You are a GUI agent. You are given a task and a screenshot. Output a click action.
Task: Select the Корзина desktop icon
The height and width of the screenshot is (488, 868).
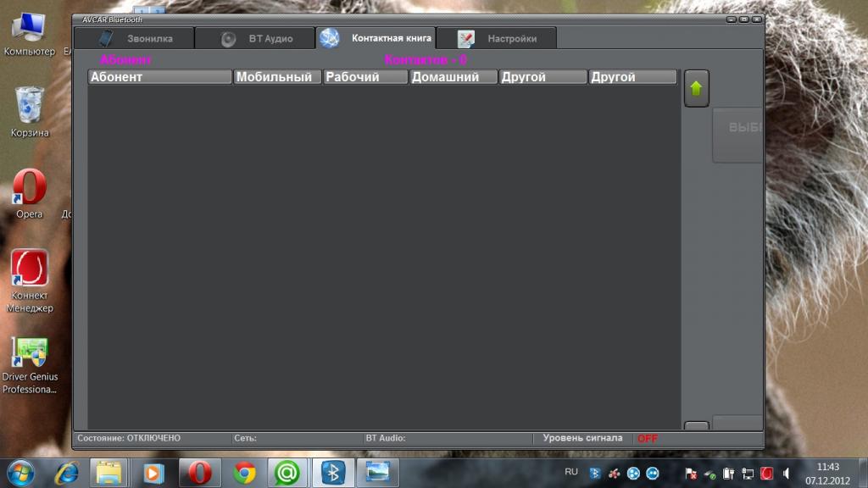coord(30,112)
